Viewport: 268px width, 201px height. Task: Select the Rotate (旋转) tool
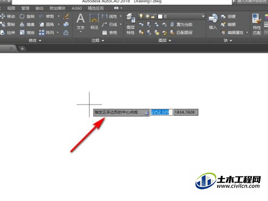[27, 17]
